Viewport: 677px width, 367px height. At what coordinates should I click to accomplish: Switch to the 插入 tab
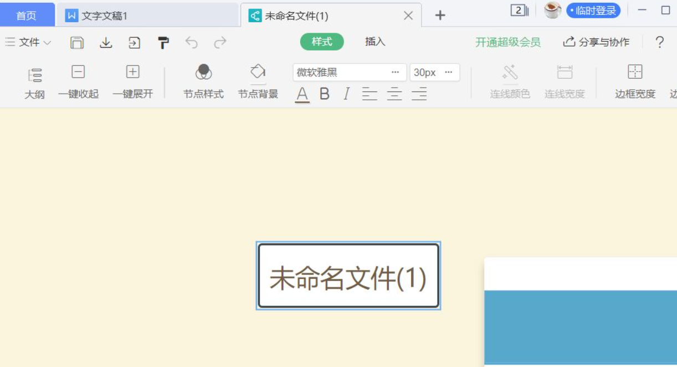click(x=375, y=42)
